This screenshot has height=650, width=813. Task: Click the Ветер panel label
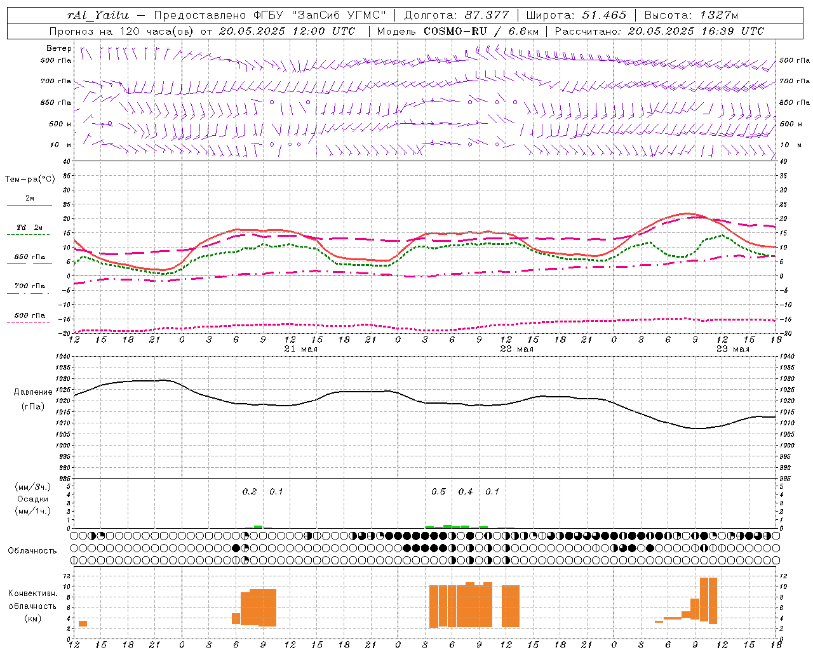pyautogui.click(x=59, y=48)
